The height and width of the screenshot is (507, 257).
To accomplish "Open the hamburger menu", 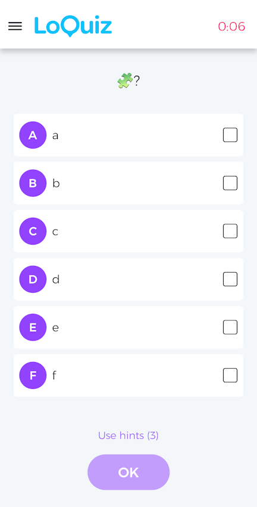I will (15, 26).
